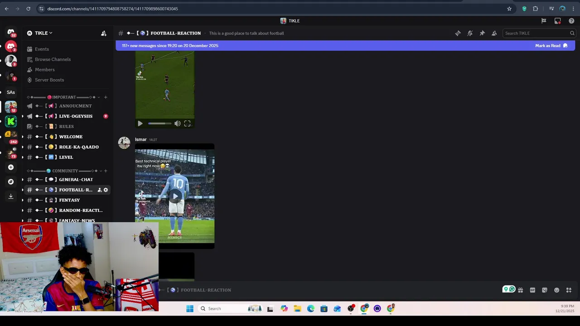This screenshot has height=326, width=580.
Task: Jump to new messages banner text
Action: click(x=170, y=46)
